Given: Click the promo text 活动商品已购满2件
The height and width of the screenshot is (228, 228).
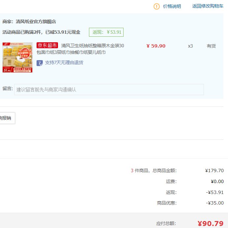Looking at the screenshot, I should (22, 32).
